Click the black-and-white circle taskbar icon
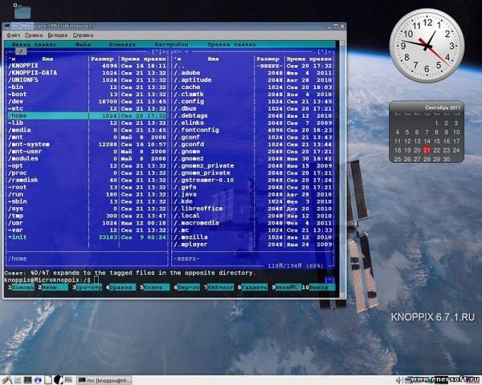482x385 pixels. click(59, 380)
